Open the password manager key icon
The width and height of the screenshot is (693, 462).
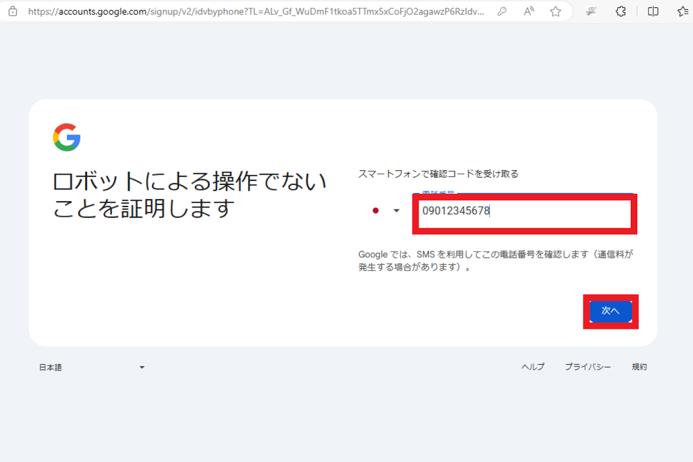(x=502, y=12)
